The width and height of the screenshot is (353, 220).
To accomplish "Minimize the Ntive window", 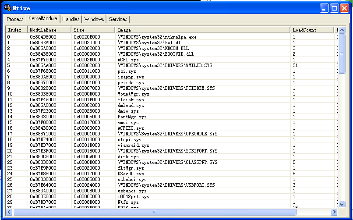I will tap(324, 8).
